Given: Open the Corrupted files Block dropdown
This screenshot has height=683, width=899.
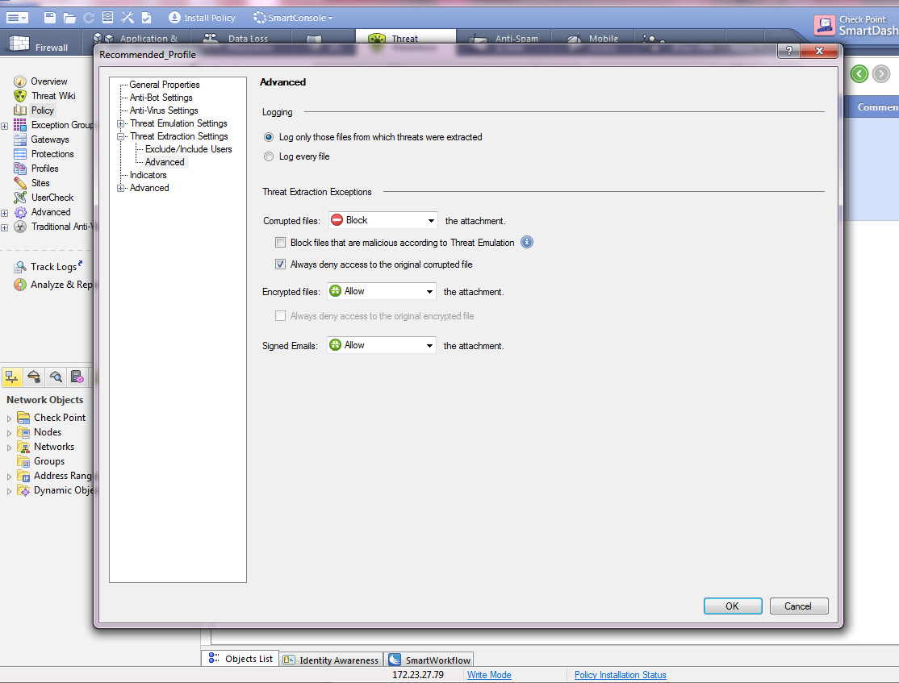Looking at the screenshot, I should [x=383, y=221].
